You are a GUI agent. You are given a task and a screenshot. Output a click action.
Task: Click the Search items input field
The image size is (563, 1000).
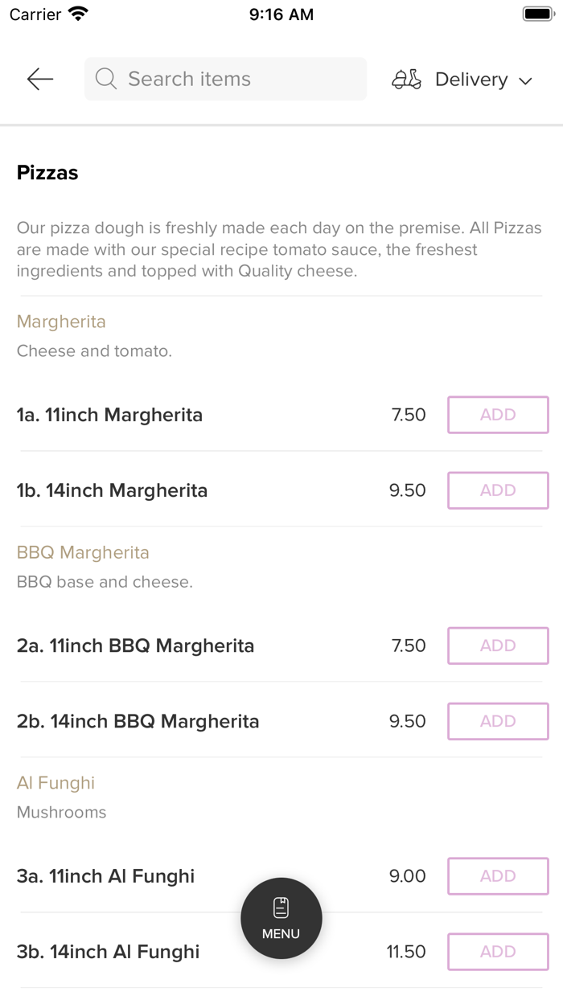(x=225, y=79)
